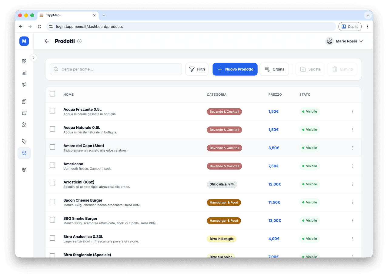Viewport: 388px width, 277px height.
Task: Click the info icon beside Prodotti
Action: pyautogui.click(x=79, y=41)
